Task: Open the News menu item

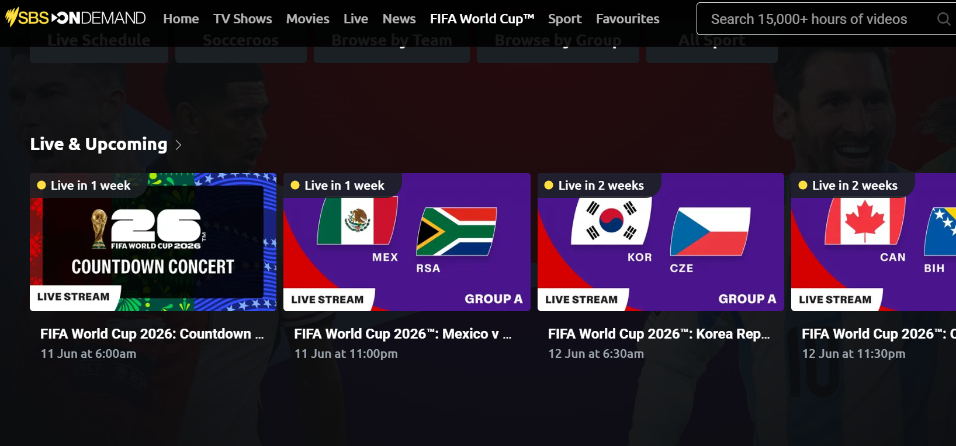Action: pyautogui.click(x=399, y=19)
